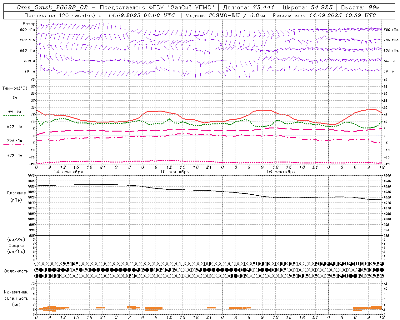Image resolution: width=400 pixels, height=320 pixels.
Task: Click 1015 on the right pressure axis
Action: tap(387, 203)
